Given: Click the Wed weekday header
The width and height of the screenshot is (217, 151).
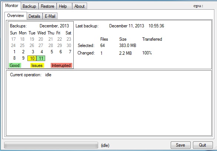Looking at the screenshot, I should pos(41,33).
